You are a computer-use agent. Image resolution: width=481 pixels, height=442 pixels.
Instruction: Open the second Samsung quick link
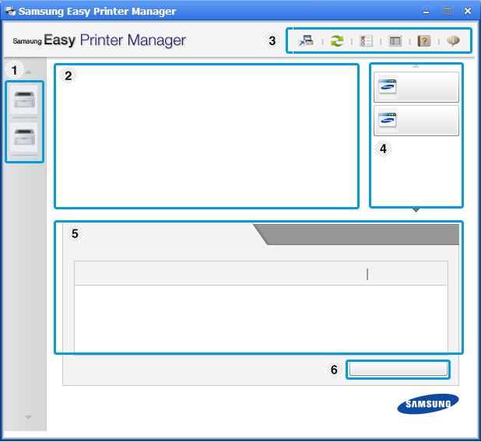pyautogui.click(x=416, y=121)
